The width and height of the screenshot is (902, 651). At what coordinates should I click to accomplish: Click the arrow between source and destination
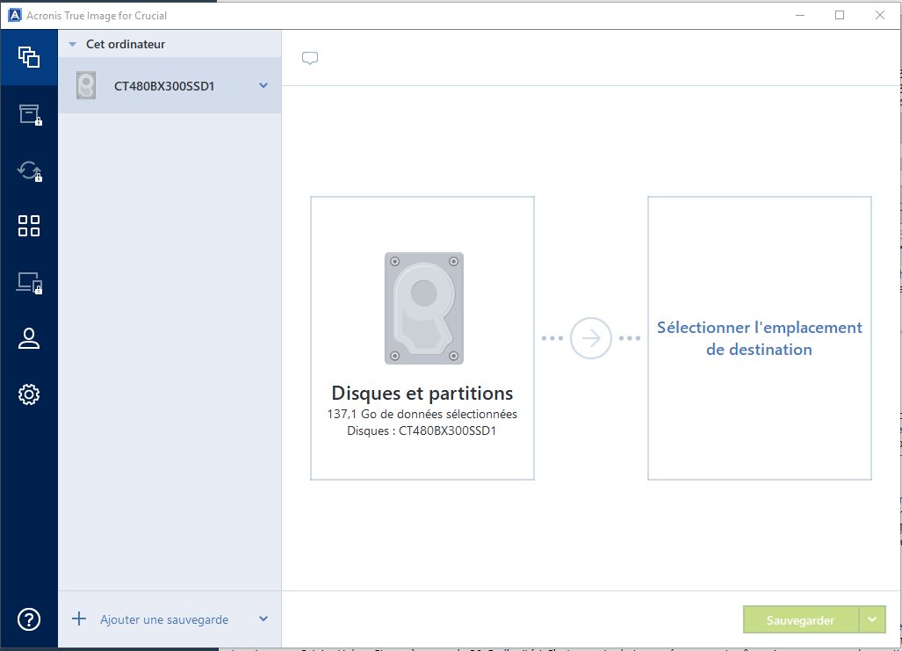[x=591, y=338]
